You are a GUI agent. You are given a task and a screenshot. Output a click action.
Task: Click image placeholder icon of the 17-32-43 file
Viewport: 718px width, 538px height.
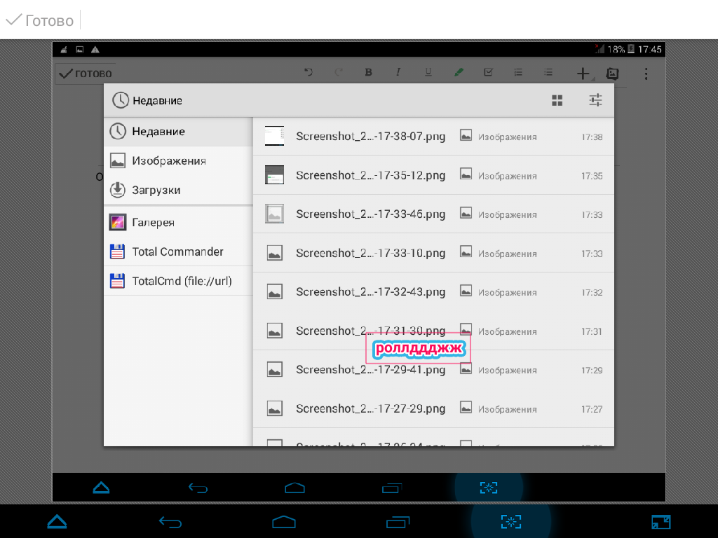[274, 291]
